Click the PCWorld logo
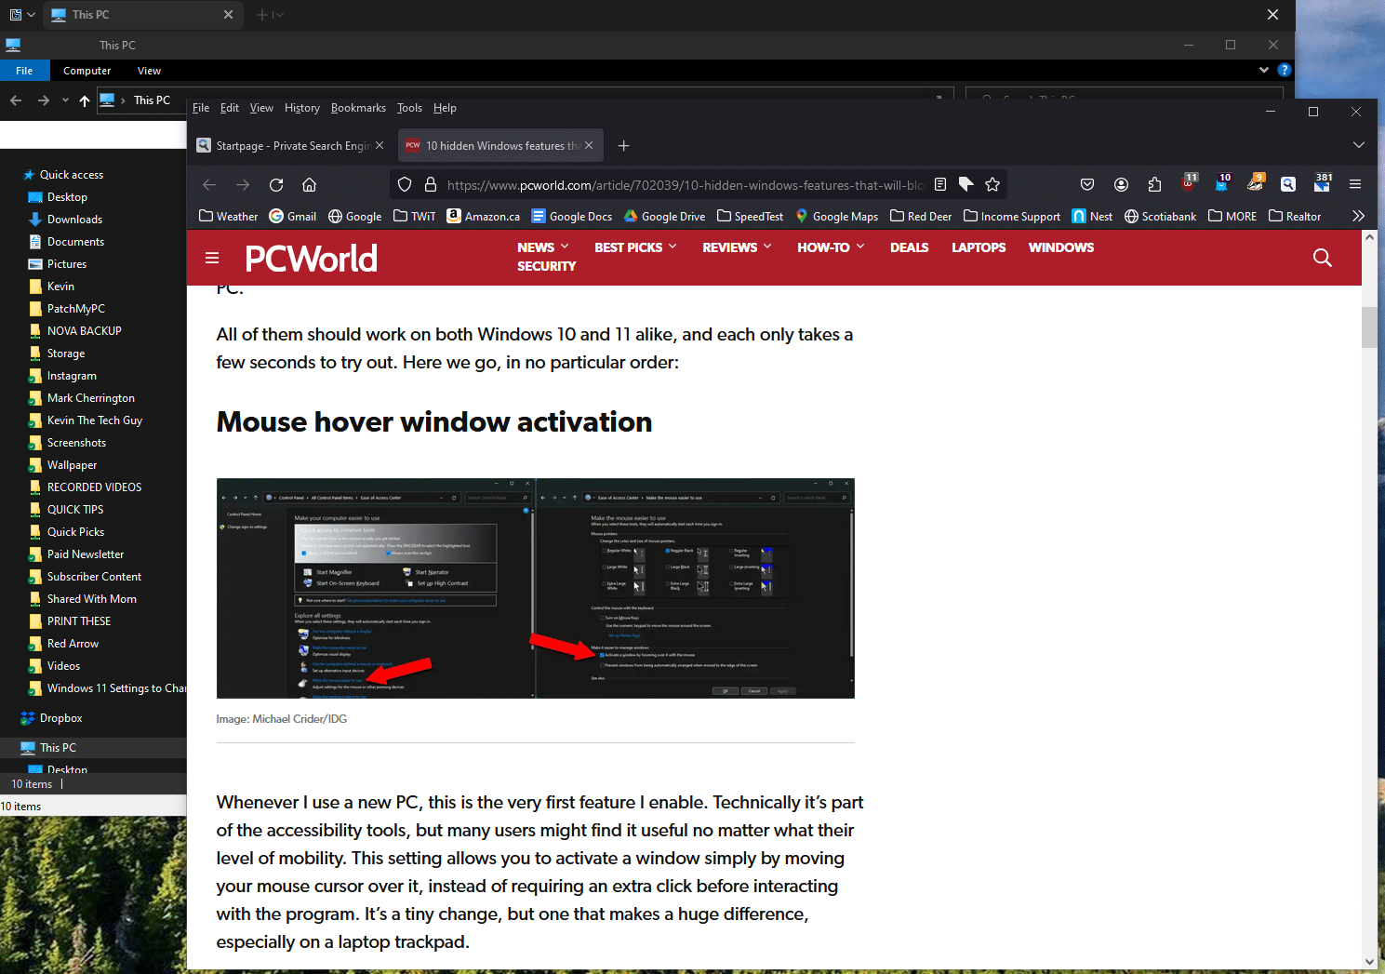1385x974 pixels. click(312, 258)
